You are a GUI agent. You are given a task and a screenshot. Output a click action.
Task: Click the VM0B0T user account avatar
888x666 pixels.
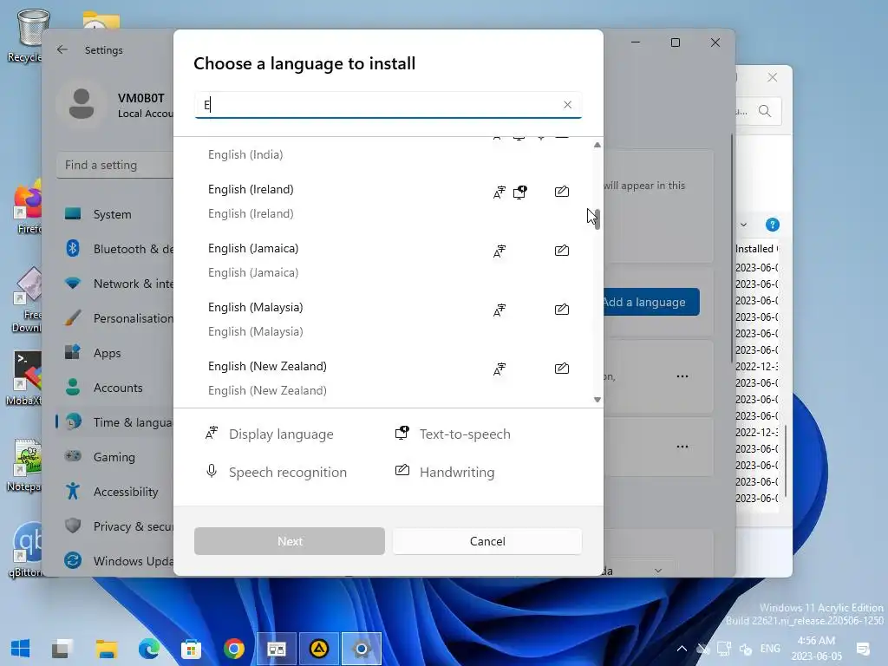[x=82, y=104]
